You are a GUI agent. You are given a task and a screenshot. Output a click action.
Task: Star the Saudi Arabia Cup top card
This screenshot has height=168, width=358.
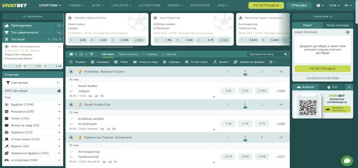point(230,18)
